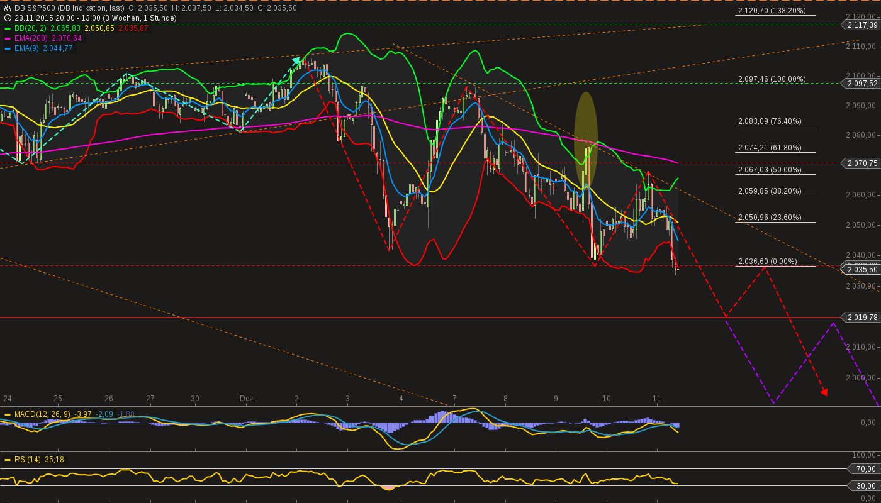This screenshot has width=881, height=503.
Task: Click the red arrowhead ending the red projection line
Action: (x=824, y=392)
